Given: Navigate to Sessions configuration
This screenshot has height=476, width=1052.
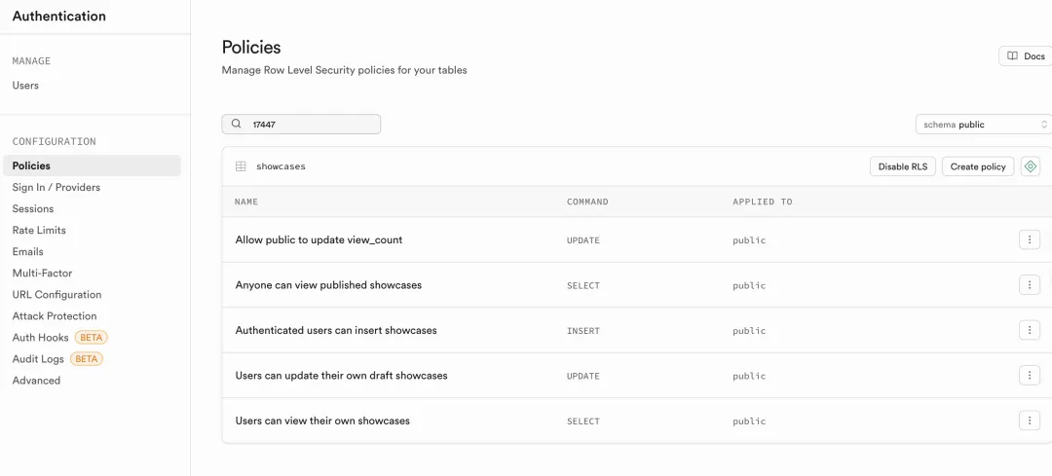Looking at the screenshot, I should tap(33, 208).
